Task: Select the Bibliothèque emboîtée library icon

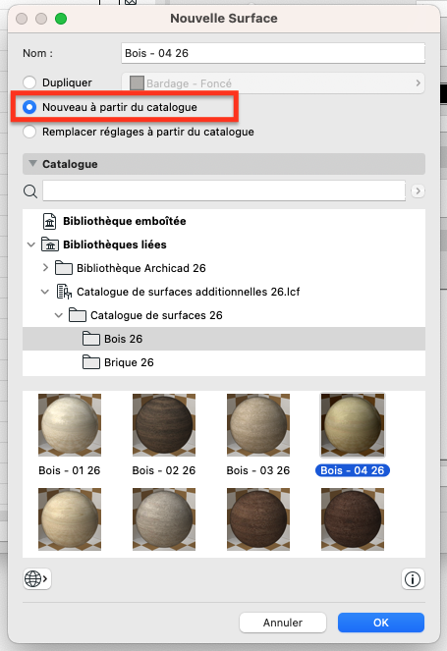Action: point(50,221)
